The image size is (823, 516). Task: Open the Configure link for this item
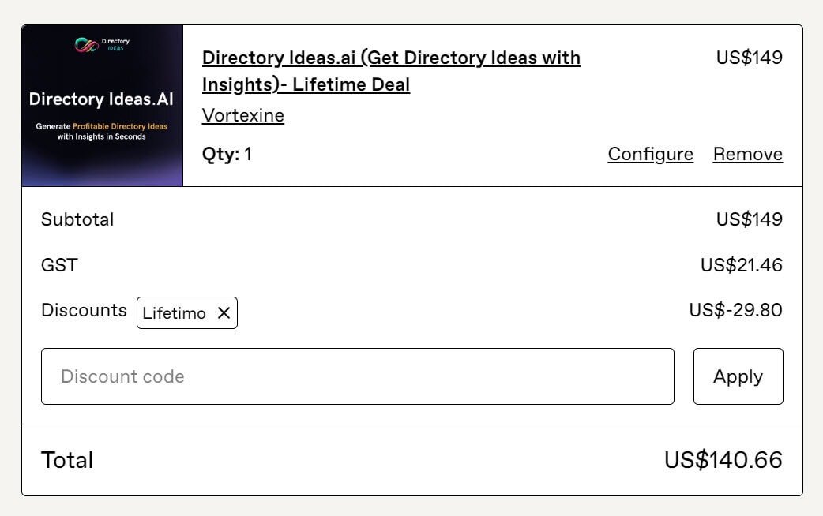coord(650,154)
